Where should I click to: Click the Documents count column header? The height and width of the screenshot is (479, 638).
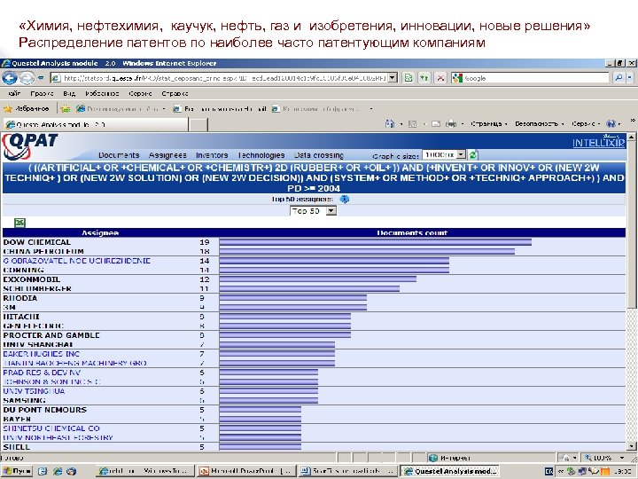(x=412, y=232)
